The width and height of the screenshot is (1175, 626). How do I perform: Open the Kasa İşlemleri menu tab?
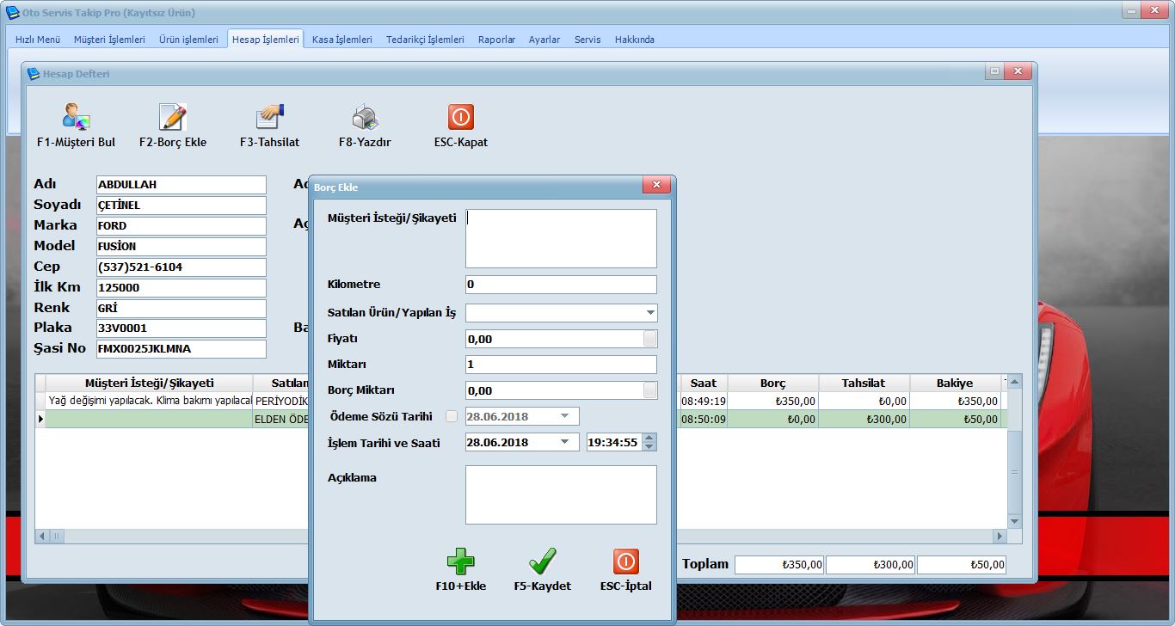click(341, 40)
